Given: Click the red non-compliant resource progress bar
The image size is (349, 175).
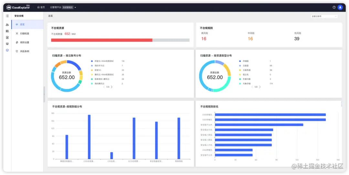Looking at the screenshot, I should [x=102, y=40].
